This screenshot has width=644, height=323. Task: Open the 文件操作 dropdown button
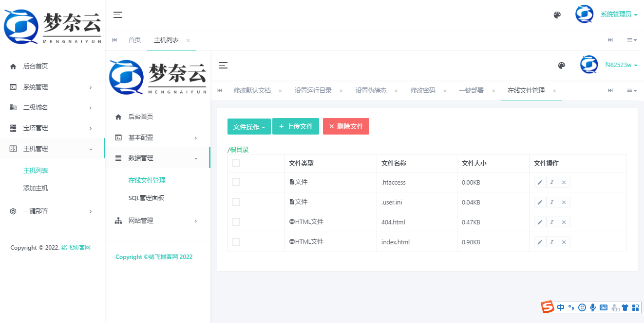coord(249,126)
